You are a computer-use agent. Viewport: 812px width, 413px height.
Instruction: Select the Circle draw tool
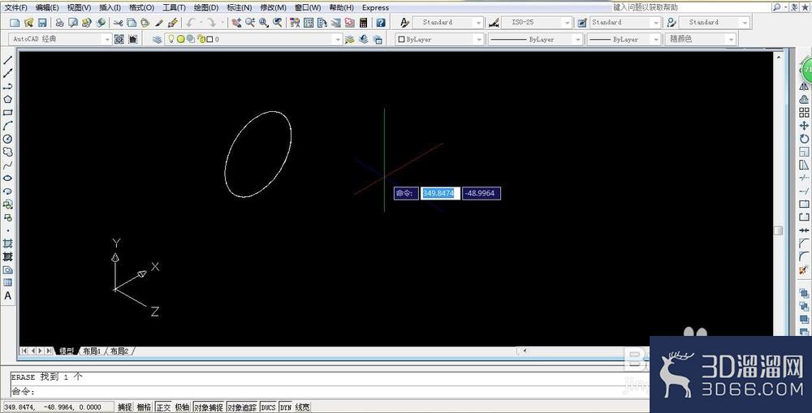click(8, 139)
